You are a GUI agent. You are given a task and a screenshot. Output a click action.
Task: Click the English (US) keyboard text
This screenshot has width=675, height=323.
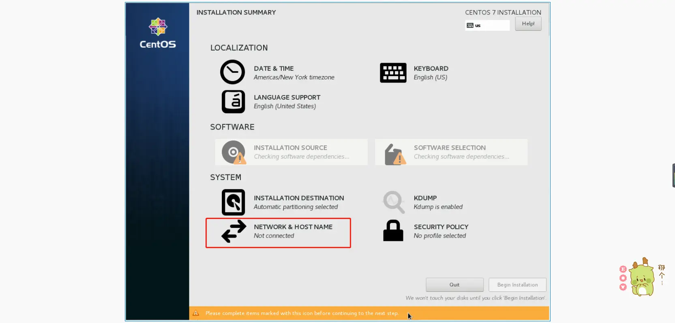[430, 77]
